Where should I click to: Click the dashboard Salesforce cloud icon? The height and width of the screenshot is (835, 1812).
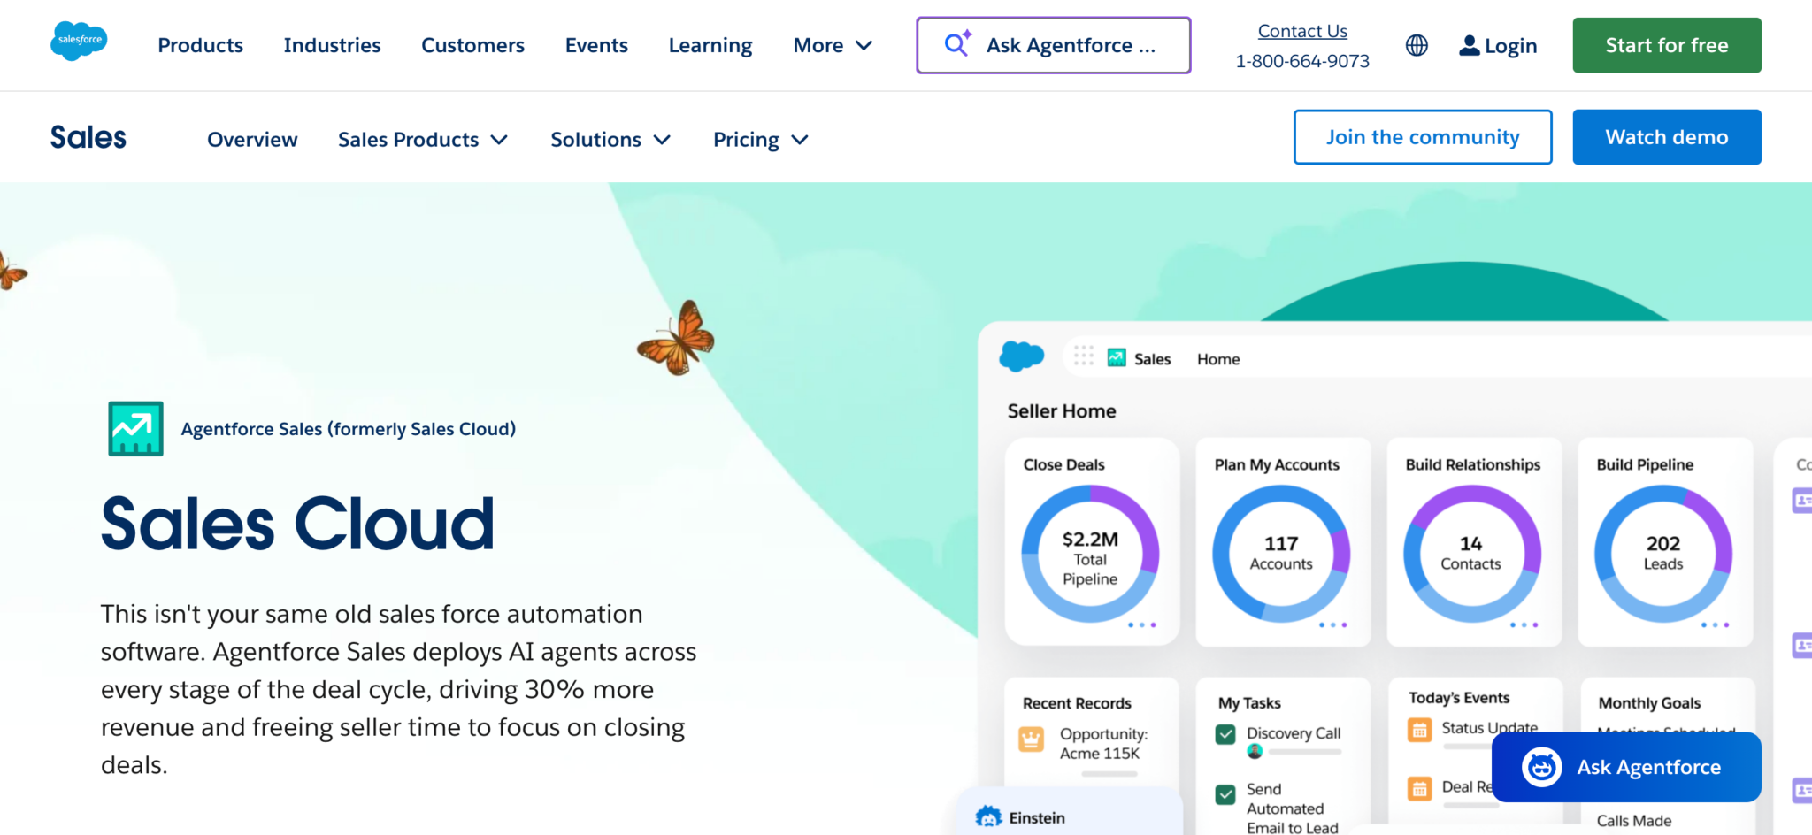tap(1022, 356)
